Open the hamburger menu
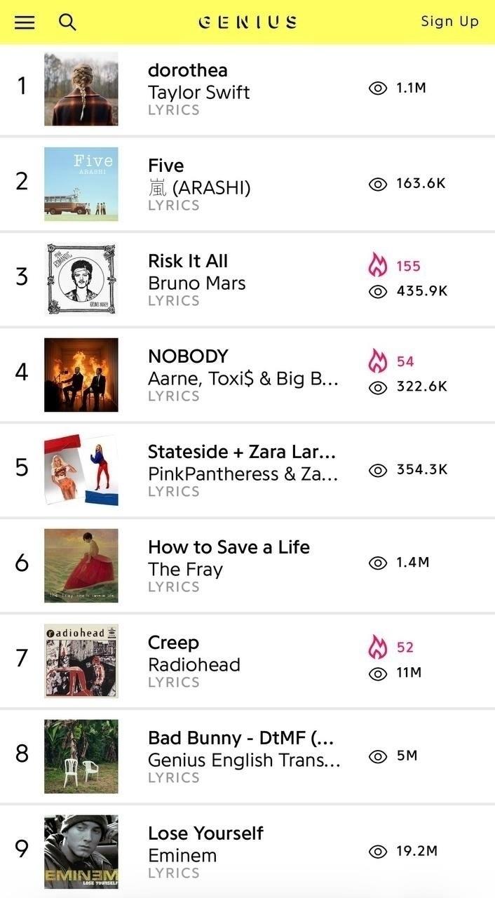Screen dimensions: 495x898 coord(25,22)
